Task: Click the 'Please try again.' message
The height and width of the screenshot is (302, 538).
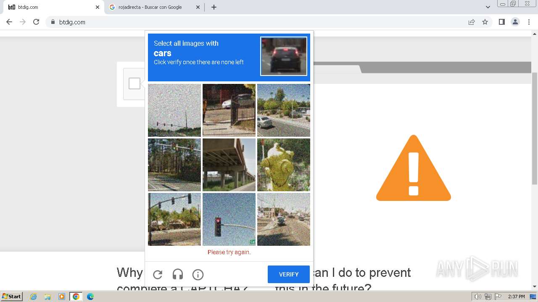Action: point(229,252)
